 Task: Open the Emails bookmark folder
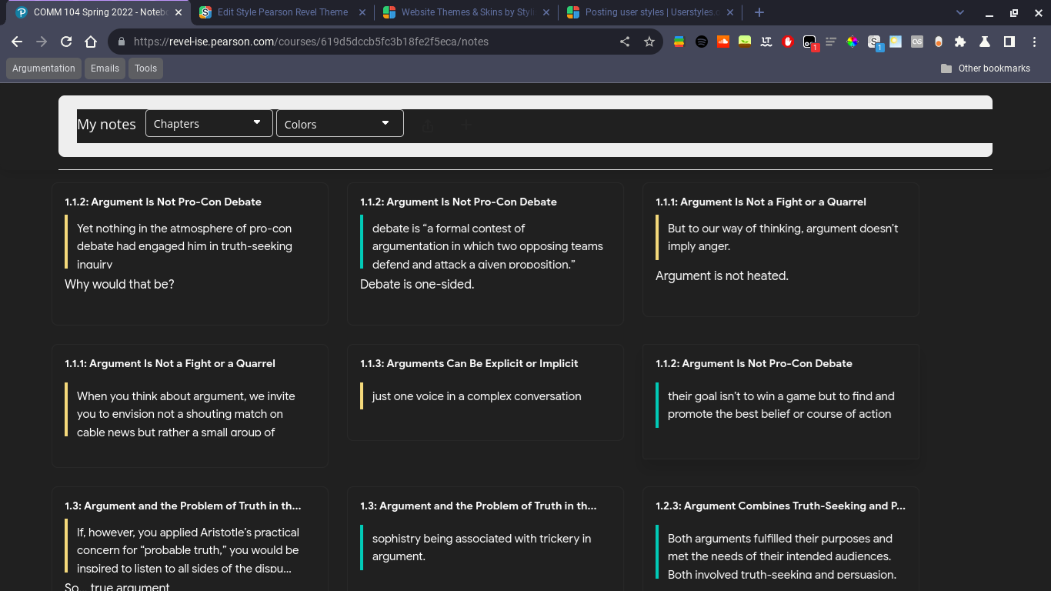105,68
